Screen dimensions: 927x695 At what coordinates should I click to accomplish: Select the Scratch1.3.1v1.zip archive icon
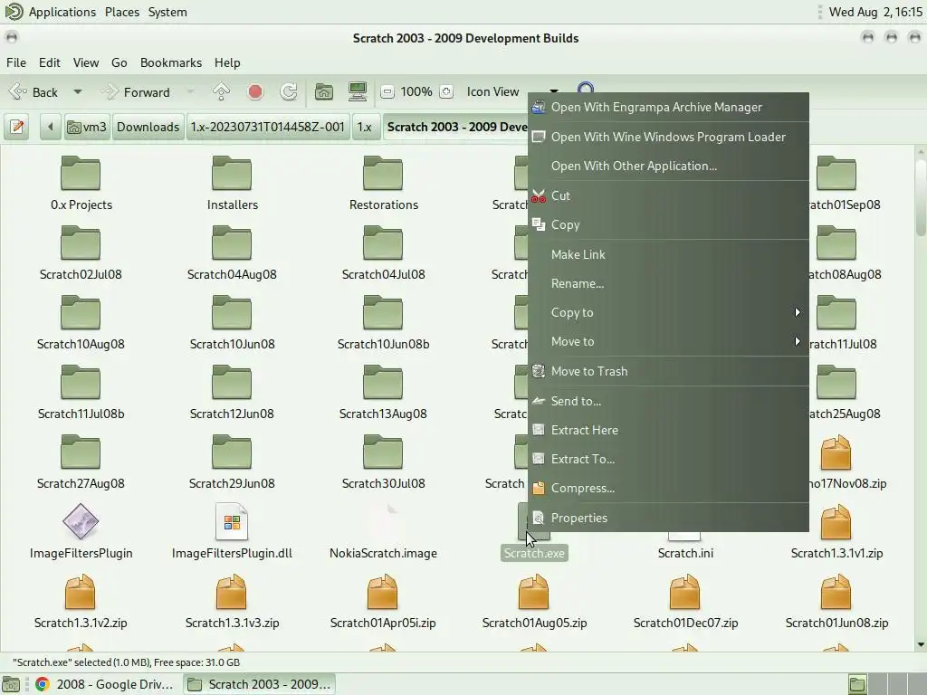point(836,522)
